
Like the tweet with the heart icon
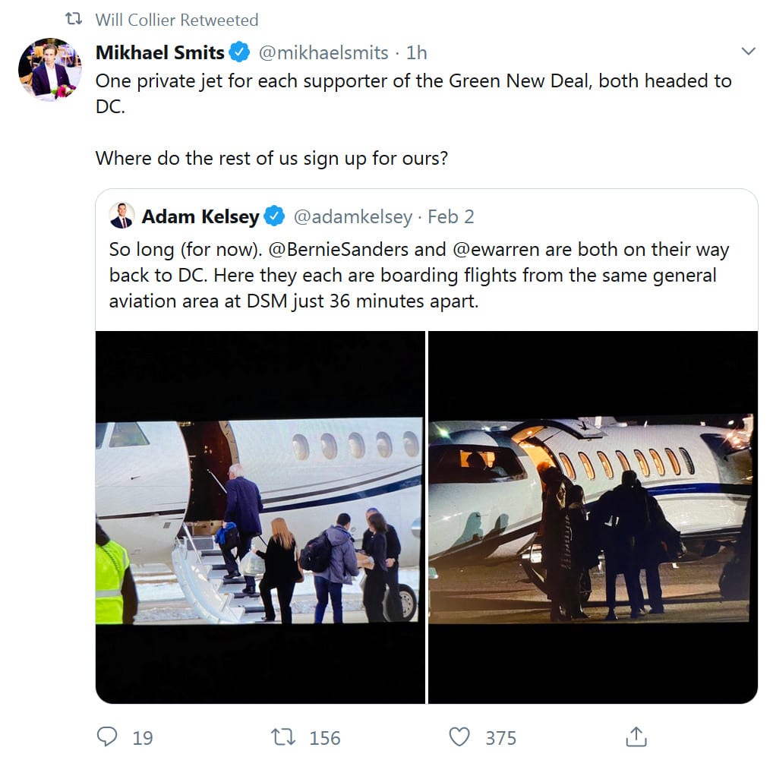pyautogui.click(x=459, y=736)
